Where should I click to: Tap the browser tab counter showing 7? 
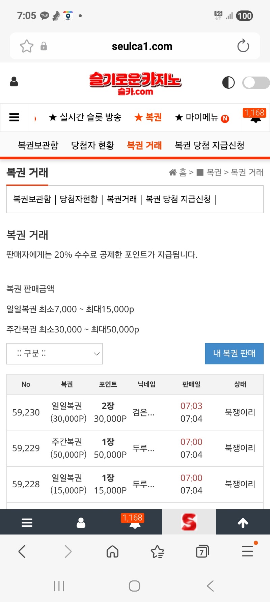202,551
